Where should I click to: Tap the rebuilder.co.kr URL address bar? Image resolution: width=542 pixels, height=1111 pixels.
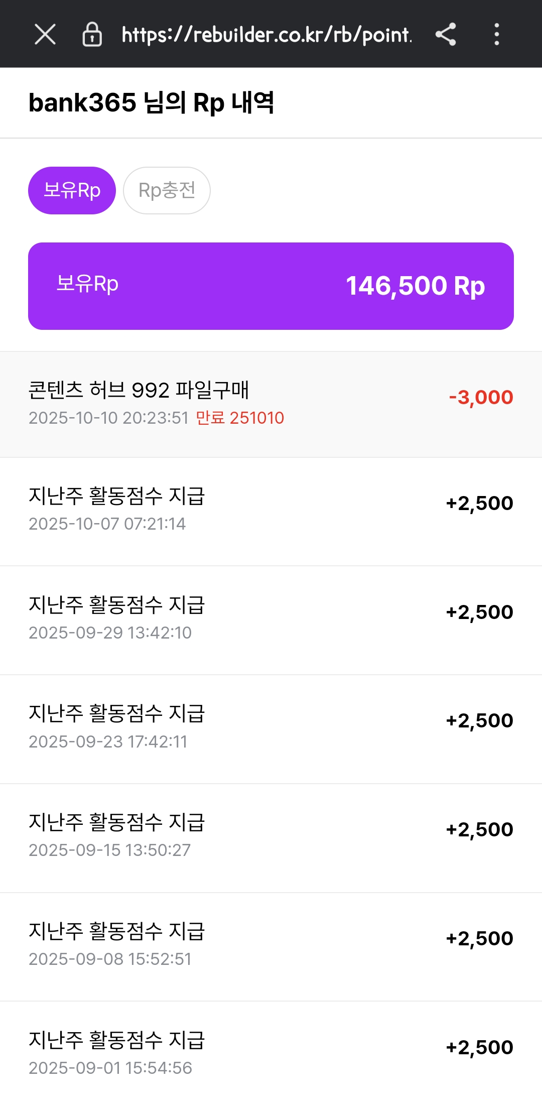coord(266,35)
